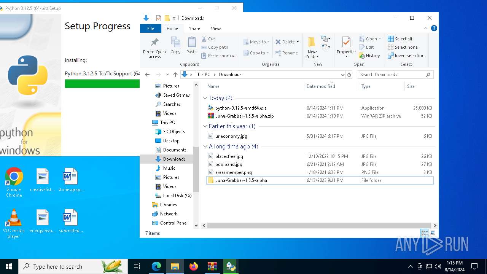Open Firefox from taskbar
This screenshot has width=487, height=274.
click(194, 266)
